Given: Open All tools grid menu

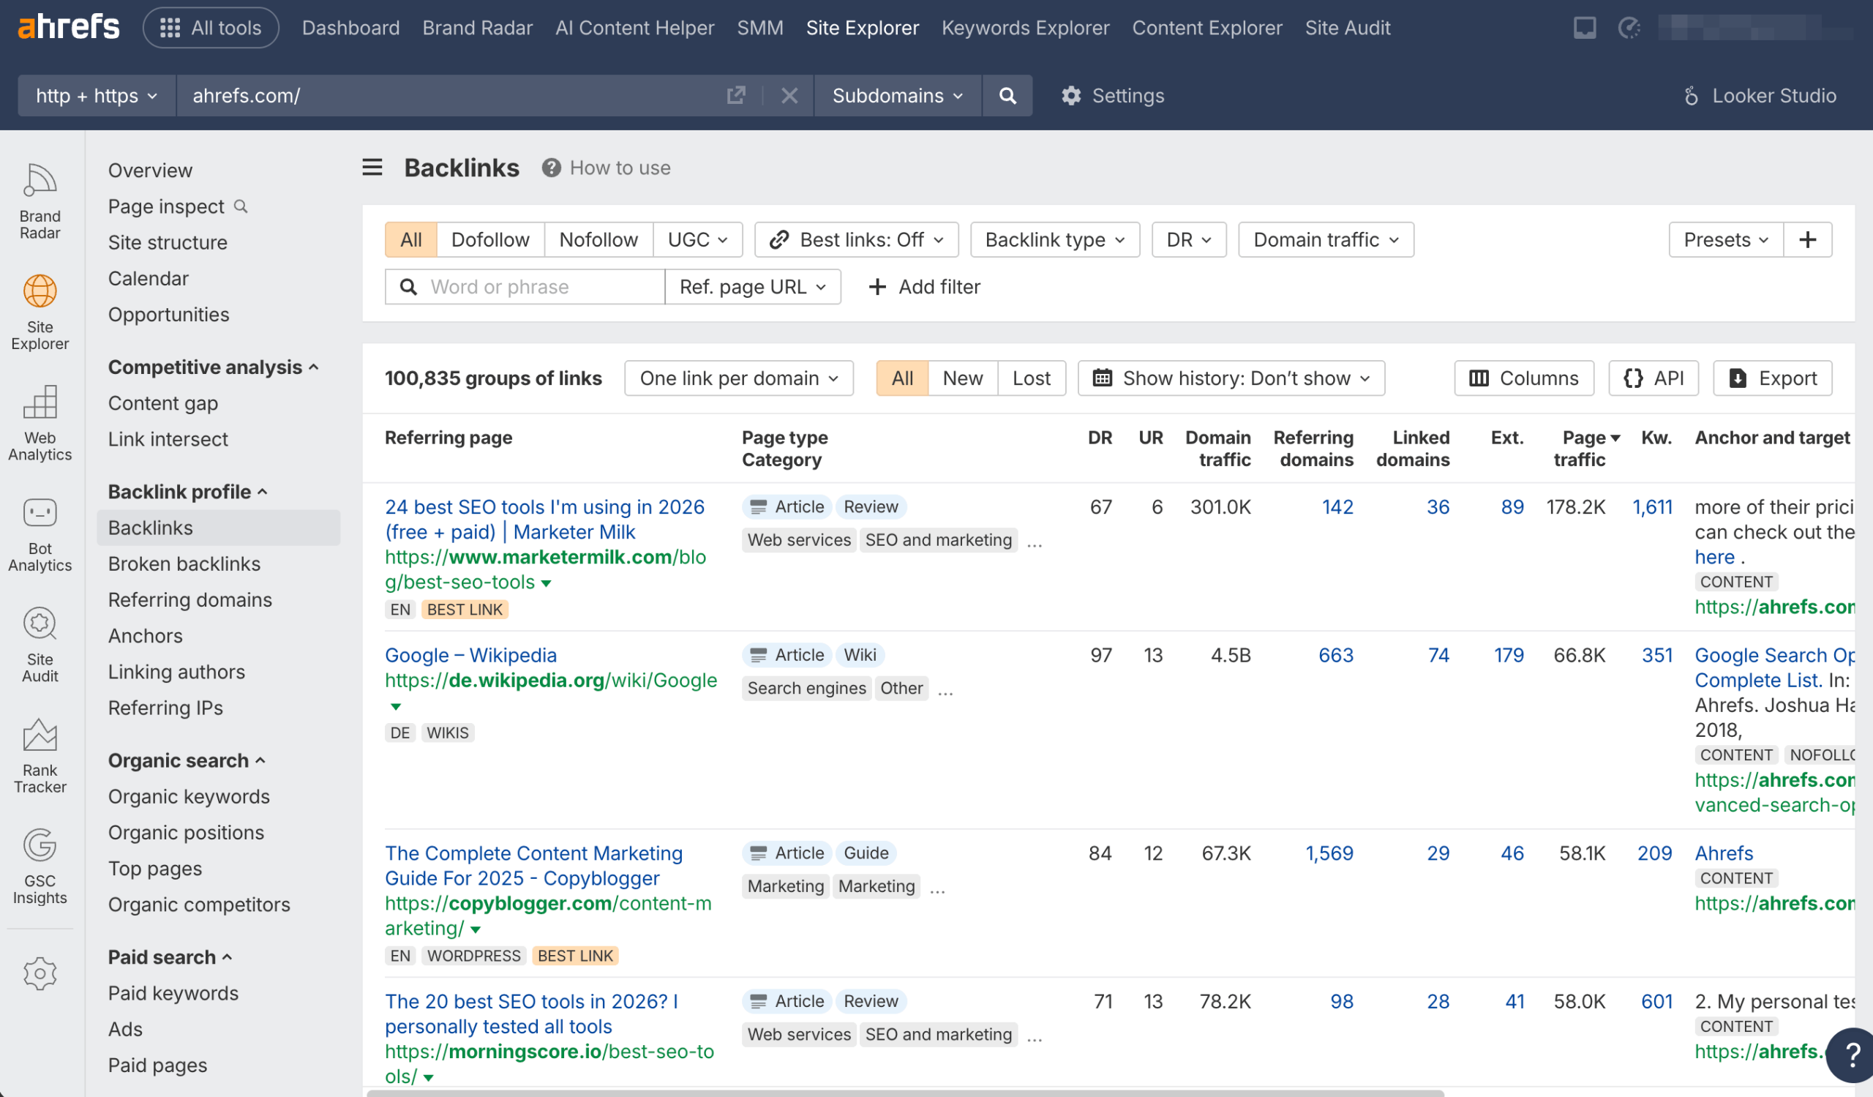Looking at the screenshot, I should (x=211, y=28).
